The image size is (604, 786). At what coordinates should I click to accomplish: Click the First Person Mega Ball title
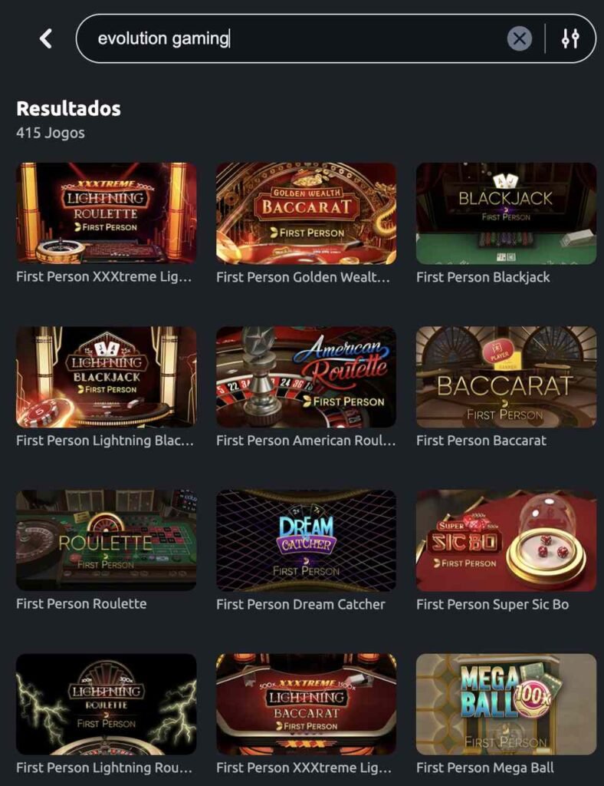485,768
